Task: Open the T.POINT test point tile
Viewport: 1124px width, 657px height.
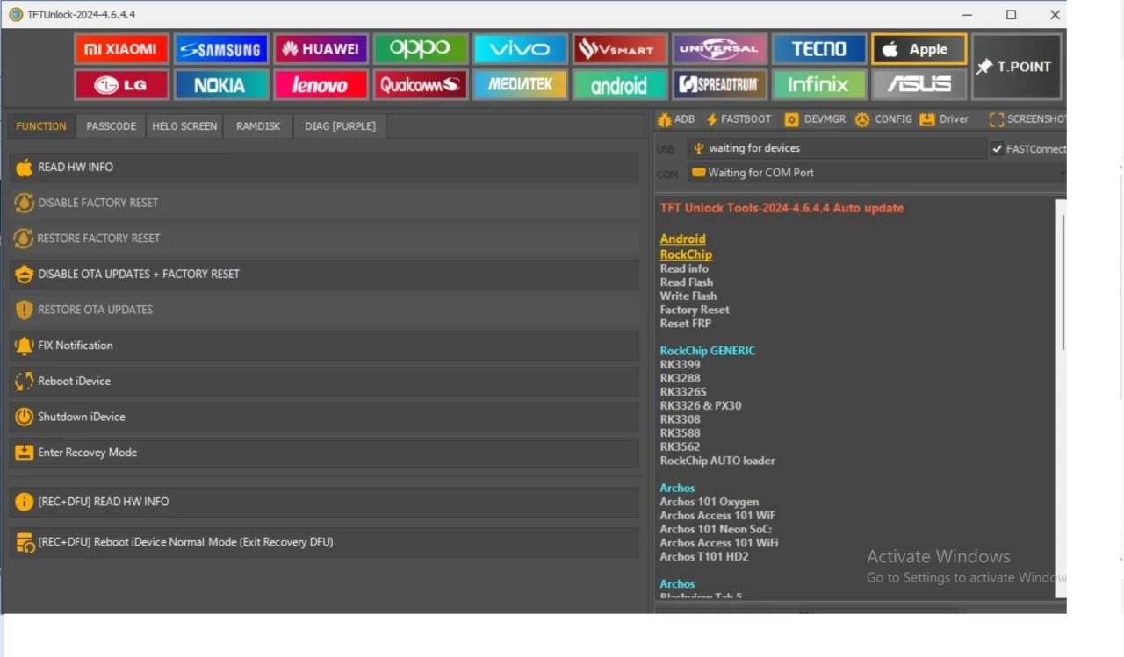Action: pyautogui.click(x=1016, y=67)
